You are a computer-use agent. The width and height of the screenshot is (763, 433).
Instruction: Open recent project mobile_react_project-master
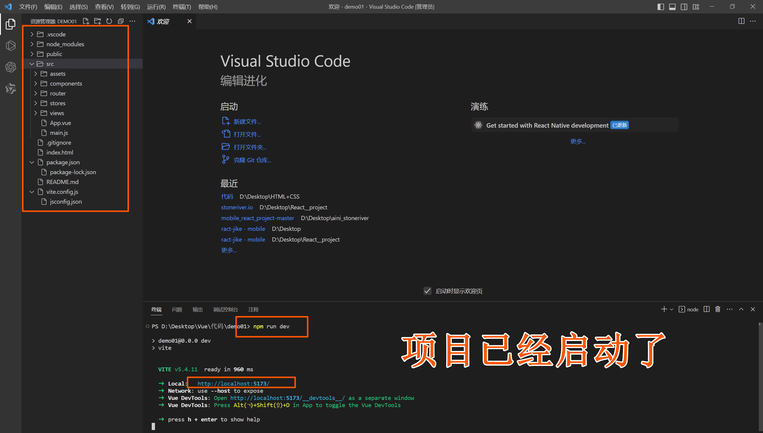pyautogui.click(x=258, y=218)
